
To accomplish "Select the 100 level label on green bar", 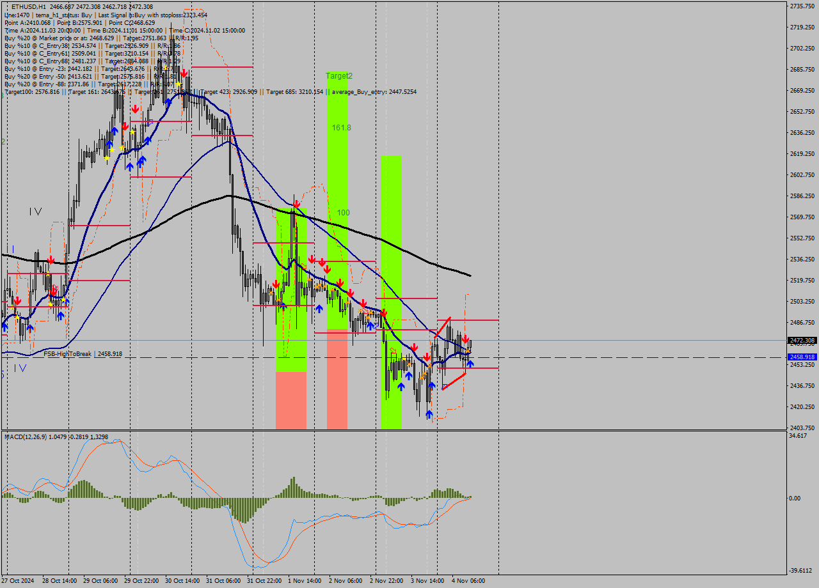I will (344, 213).
